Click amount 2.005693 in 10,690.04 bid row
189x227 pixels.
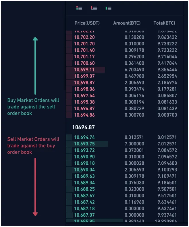[x=134, y=170]
